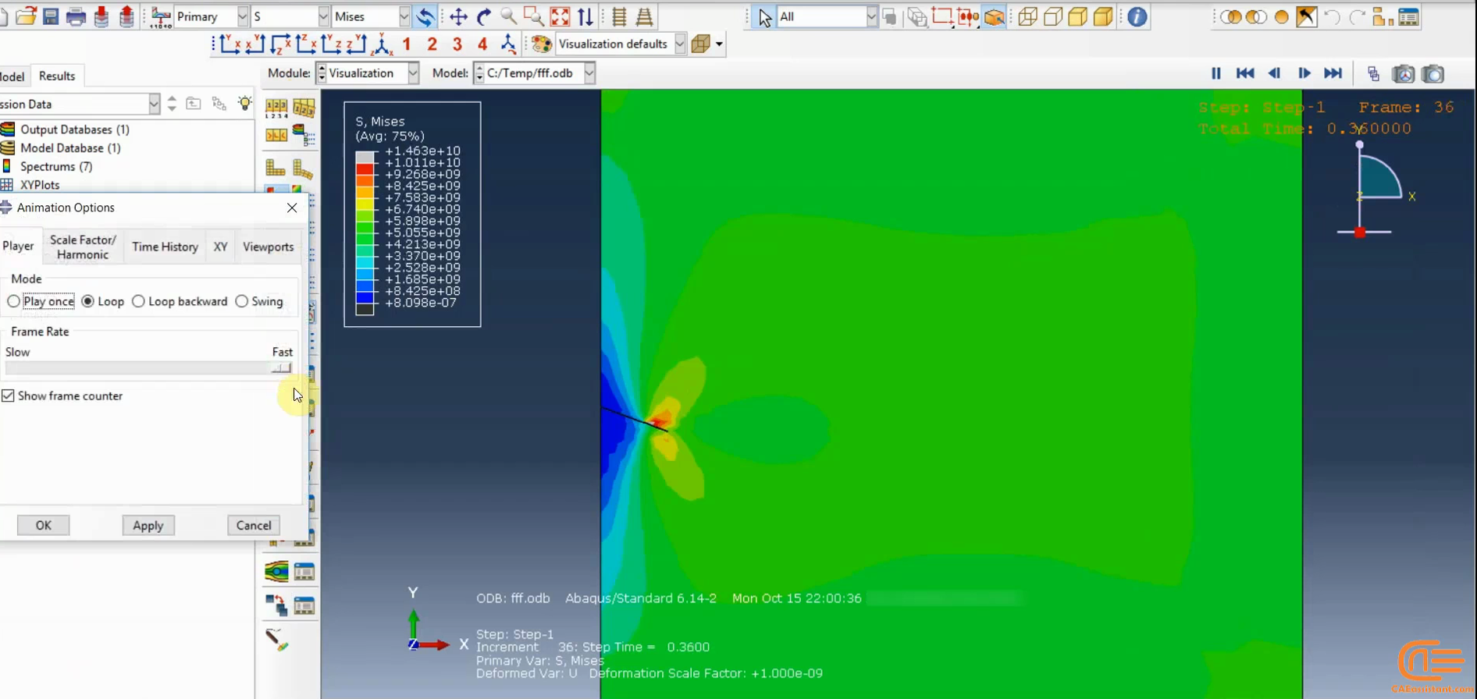
Task: Apply user-defined view 1
Action: coord(407,44)
